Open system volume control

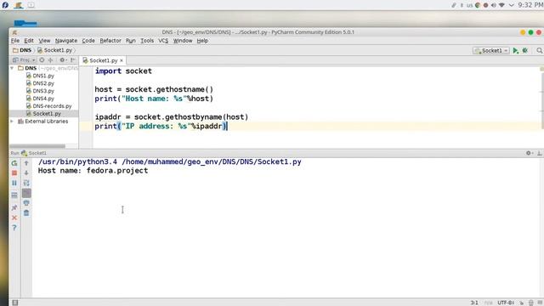point(493,5)
